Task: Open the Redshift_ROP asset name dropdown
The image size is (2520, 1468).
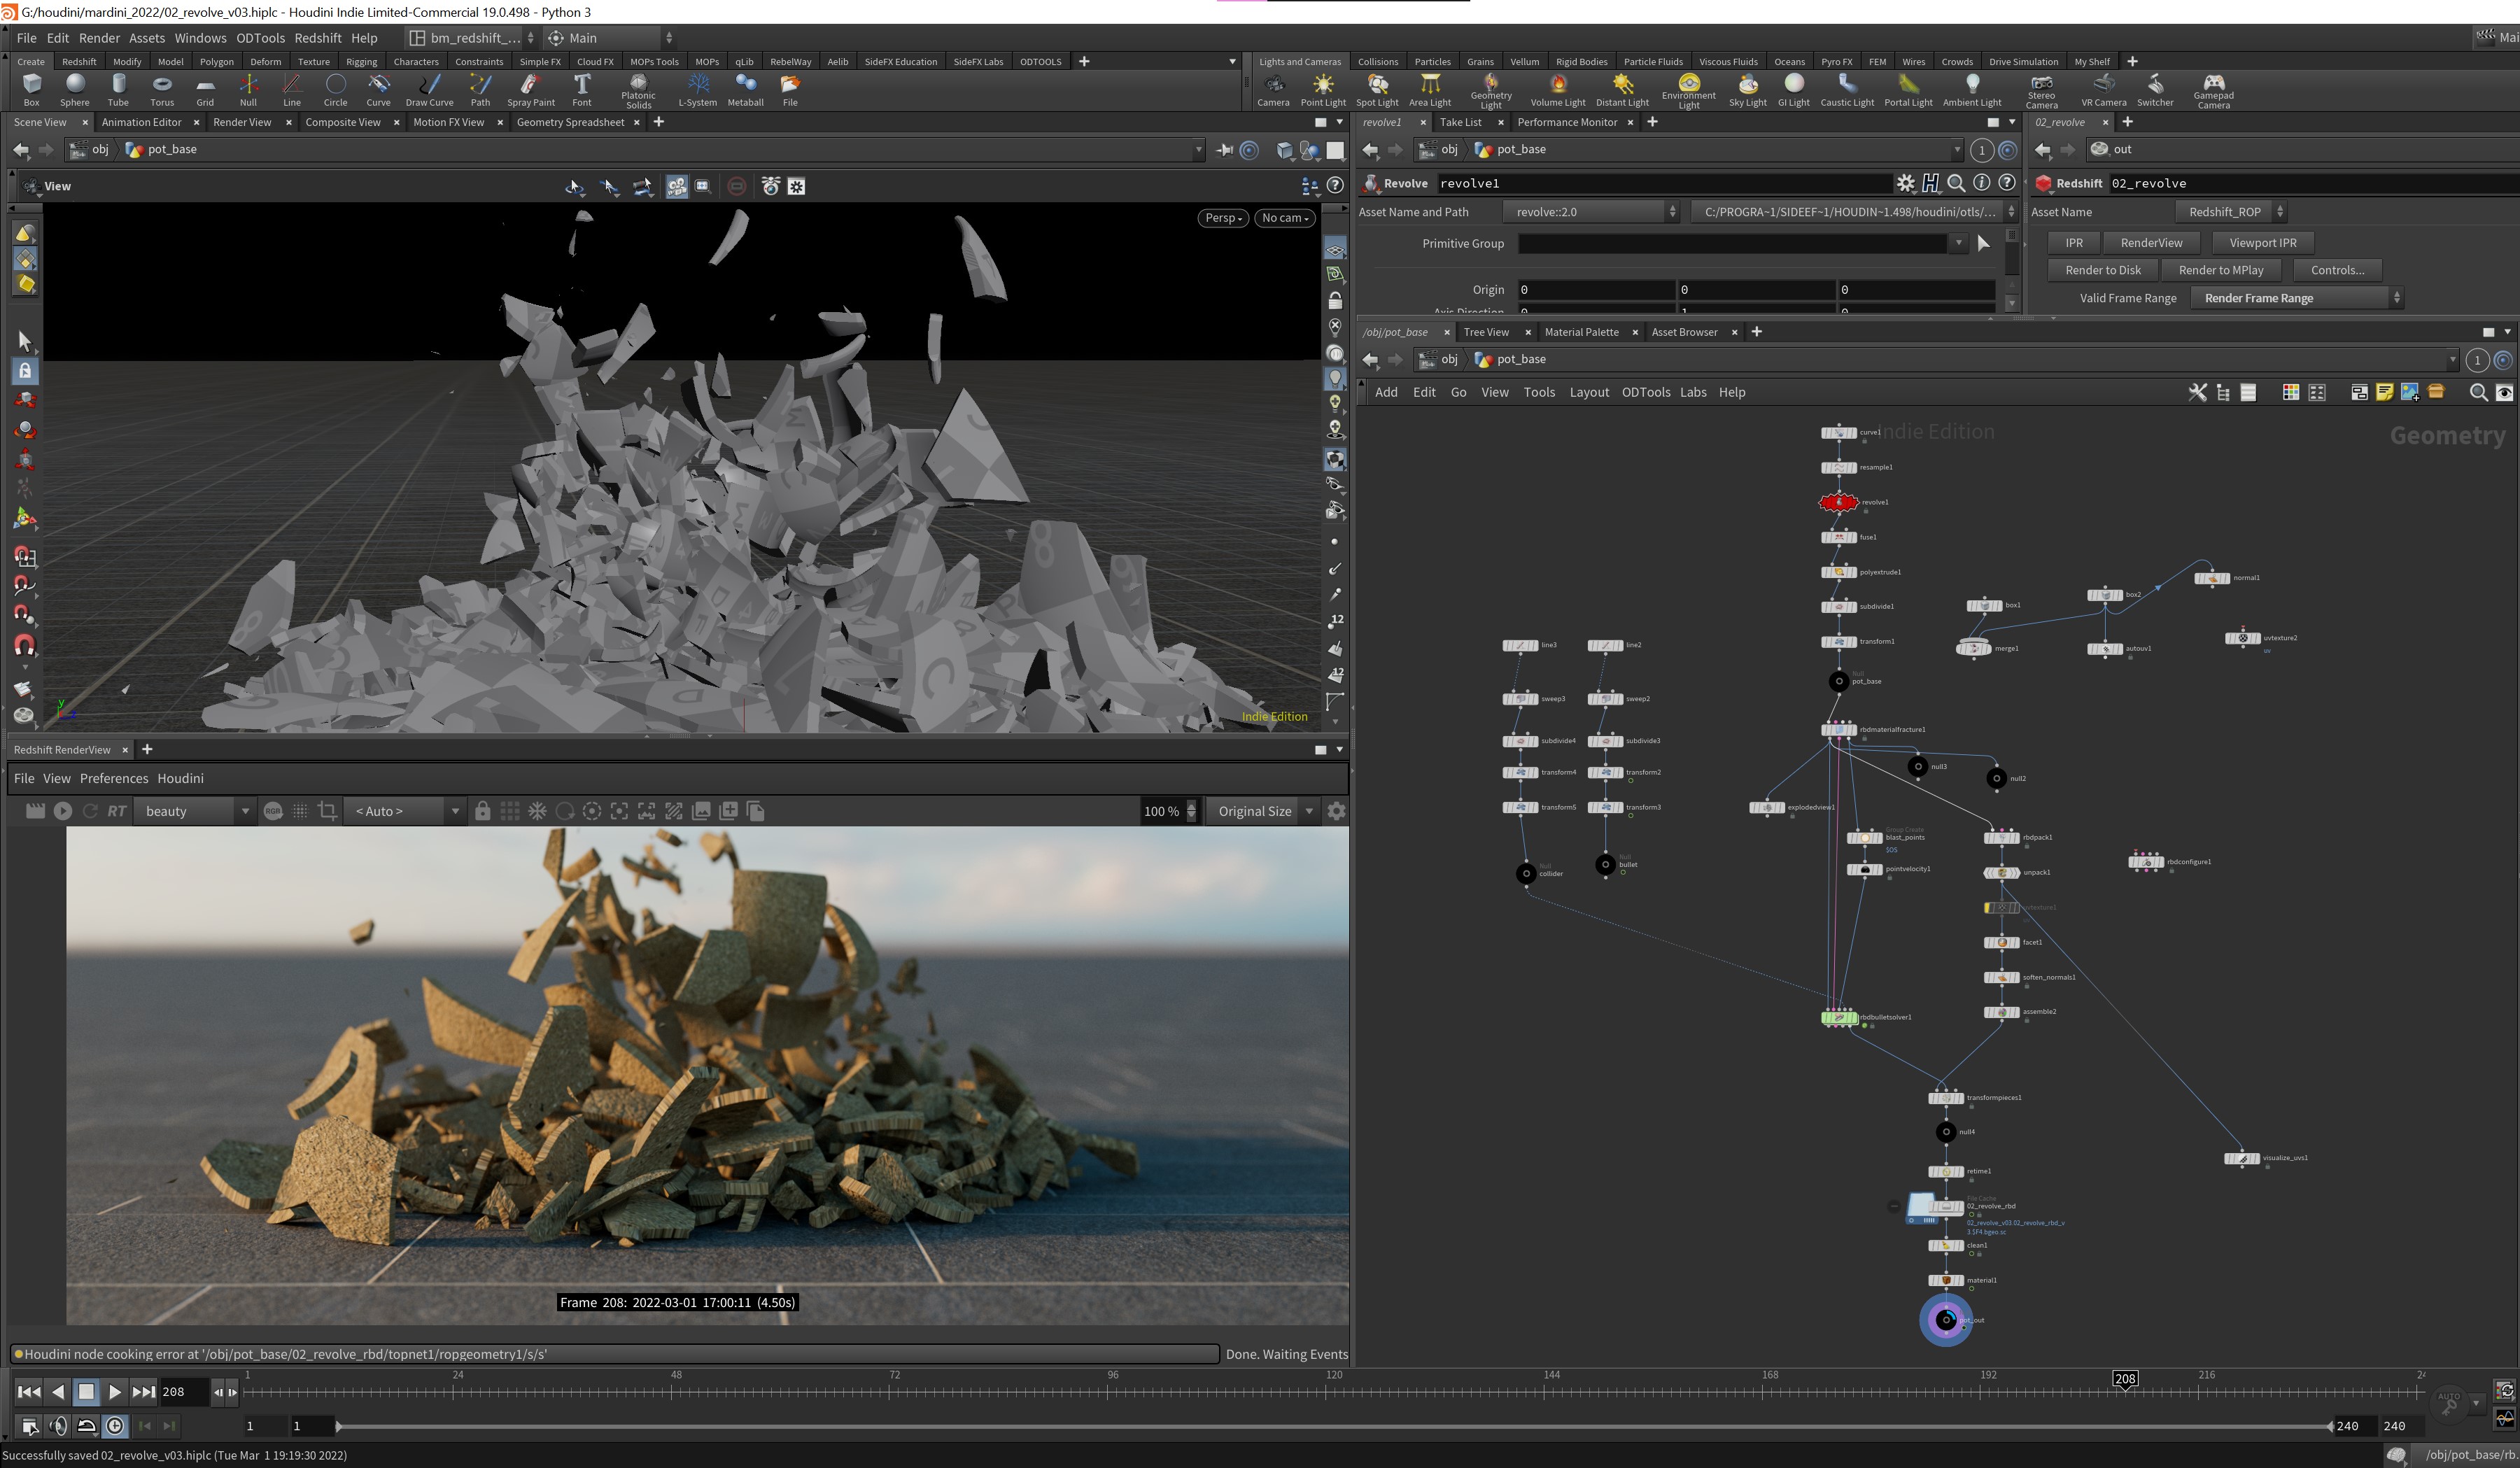Action: [x=2231, y=212]
